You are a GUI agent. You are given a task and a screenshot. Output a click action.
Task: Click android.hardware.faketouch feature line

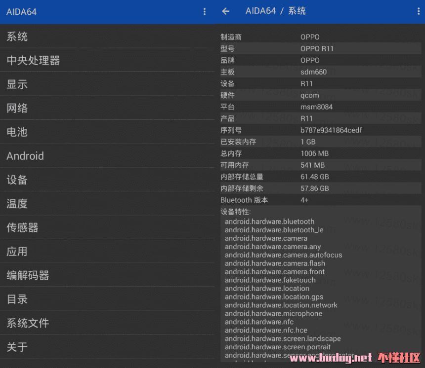click(270, 280)
